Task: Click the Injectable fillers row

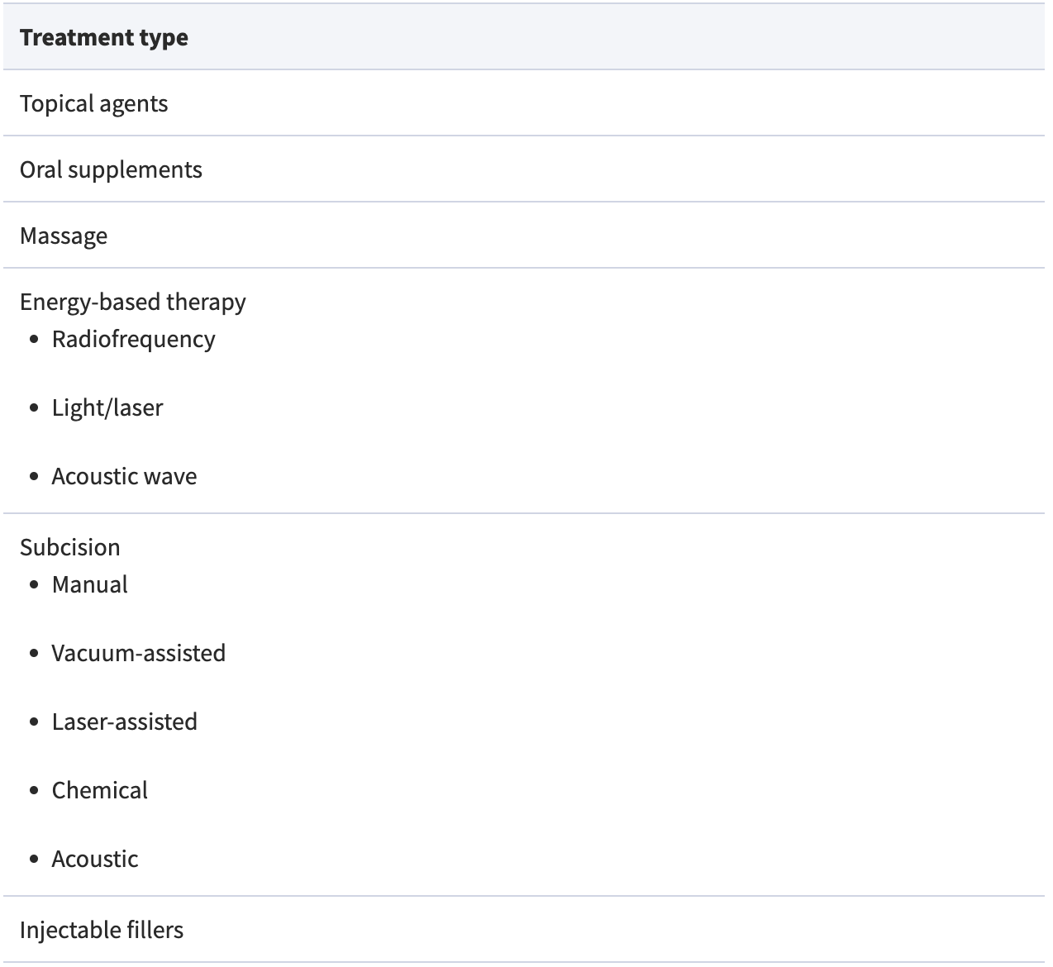Action: (x=102, y=930)
